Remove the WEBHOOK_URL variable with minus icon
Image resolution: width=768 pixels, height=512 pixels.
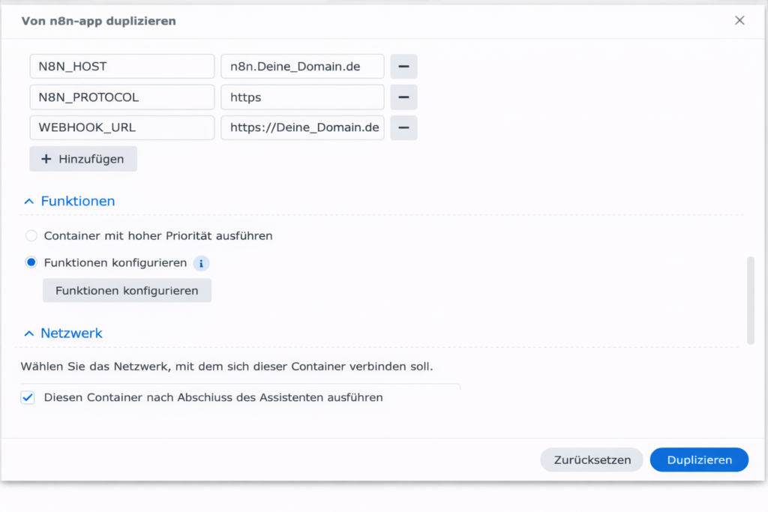click(403, 128)
